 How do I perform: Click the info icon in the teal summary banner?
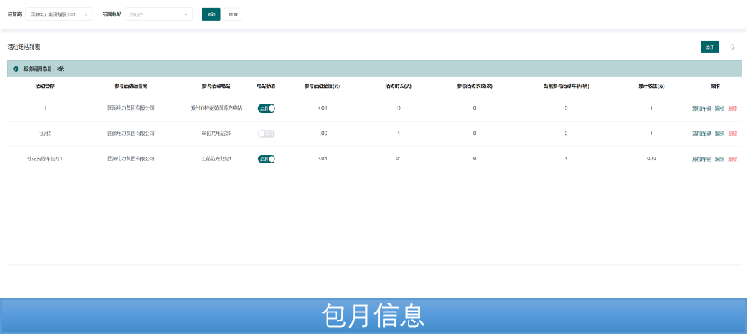tap(15, 69)
